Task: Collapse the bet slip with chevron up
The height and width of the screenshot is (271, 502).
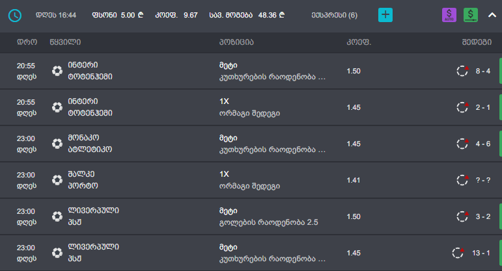Action: click(492, 15)
